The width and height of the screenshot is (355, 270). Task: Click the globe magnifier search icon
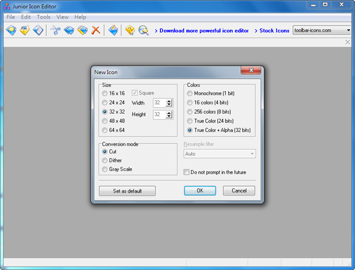pos(144,30)
